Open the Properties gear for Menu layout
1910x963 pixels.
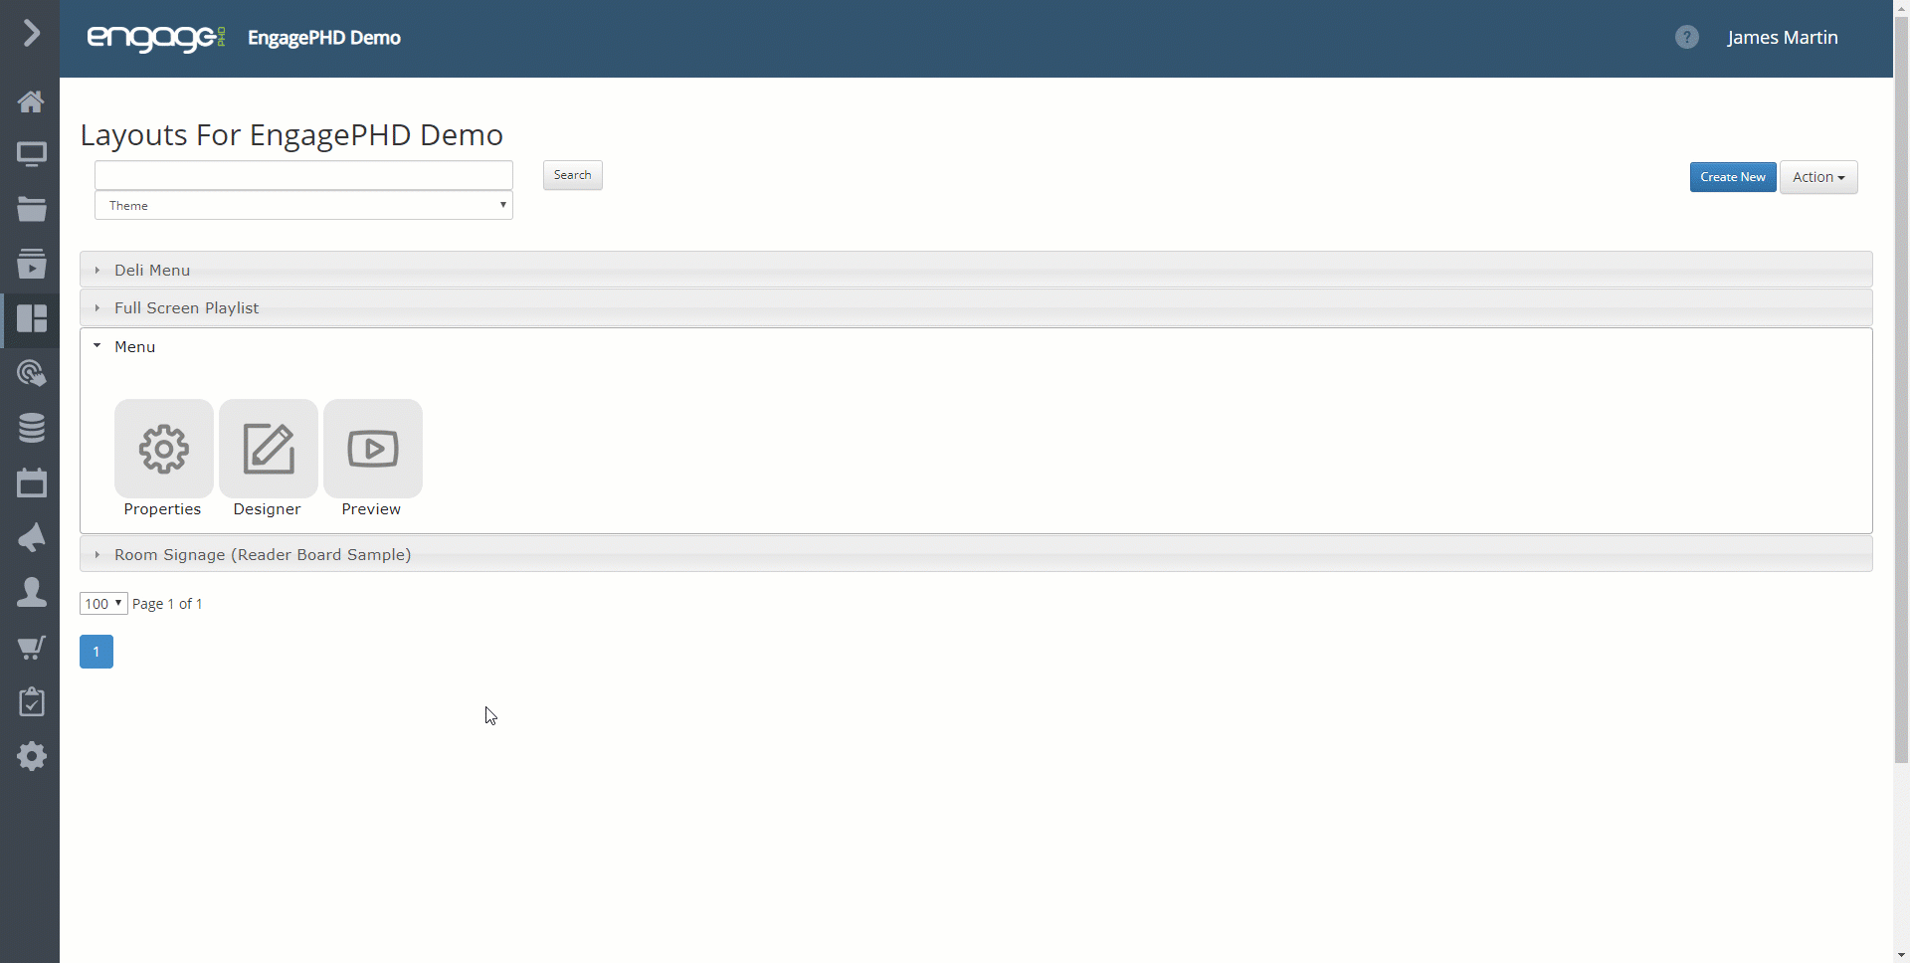(163, 449)
